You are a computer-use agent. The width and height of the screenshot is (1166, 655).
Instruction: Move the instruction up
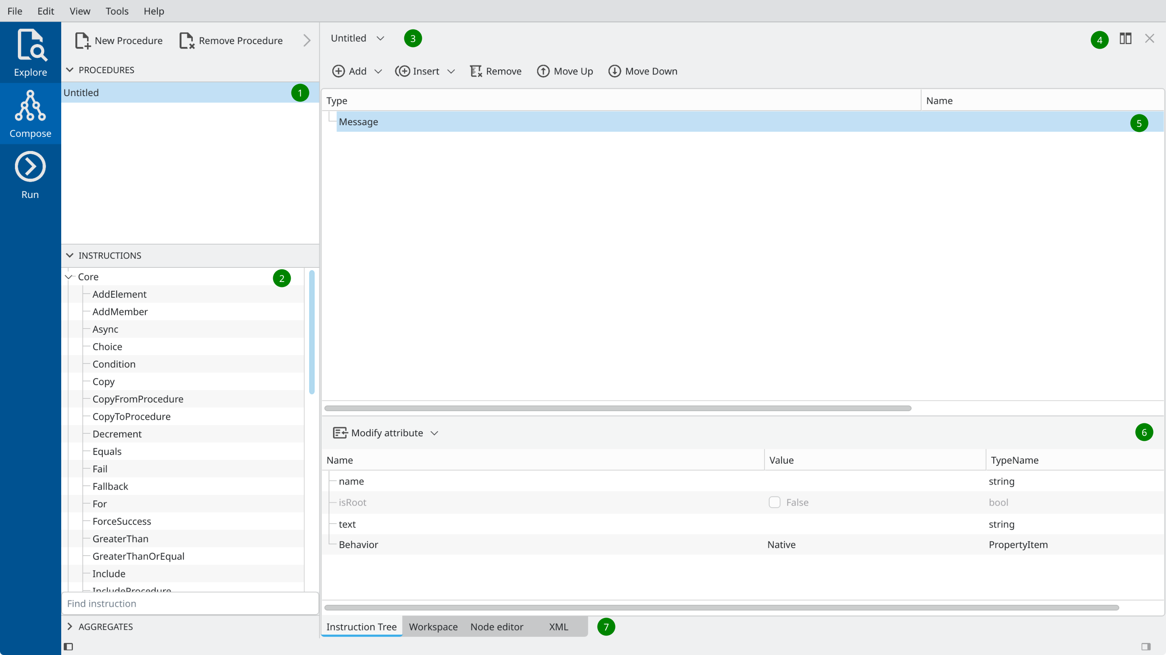[x=564, y=72]
